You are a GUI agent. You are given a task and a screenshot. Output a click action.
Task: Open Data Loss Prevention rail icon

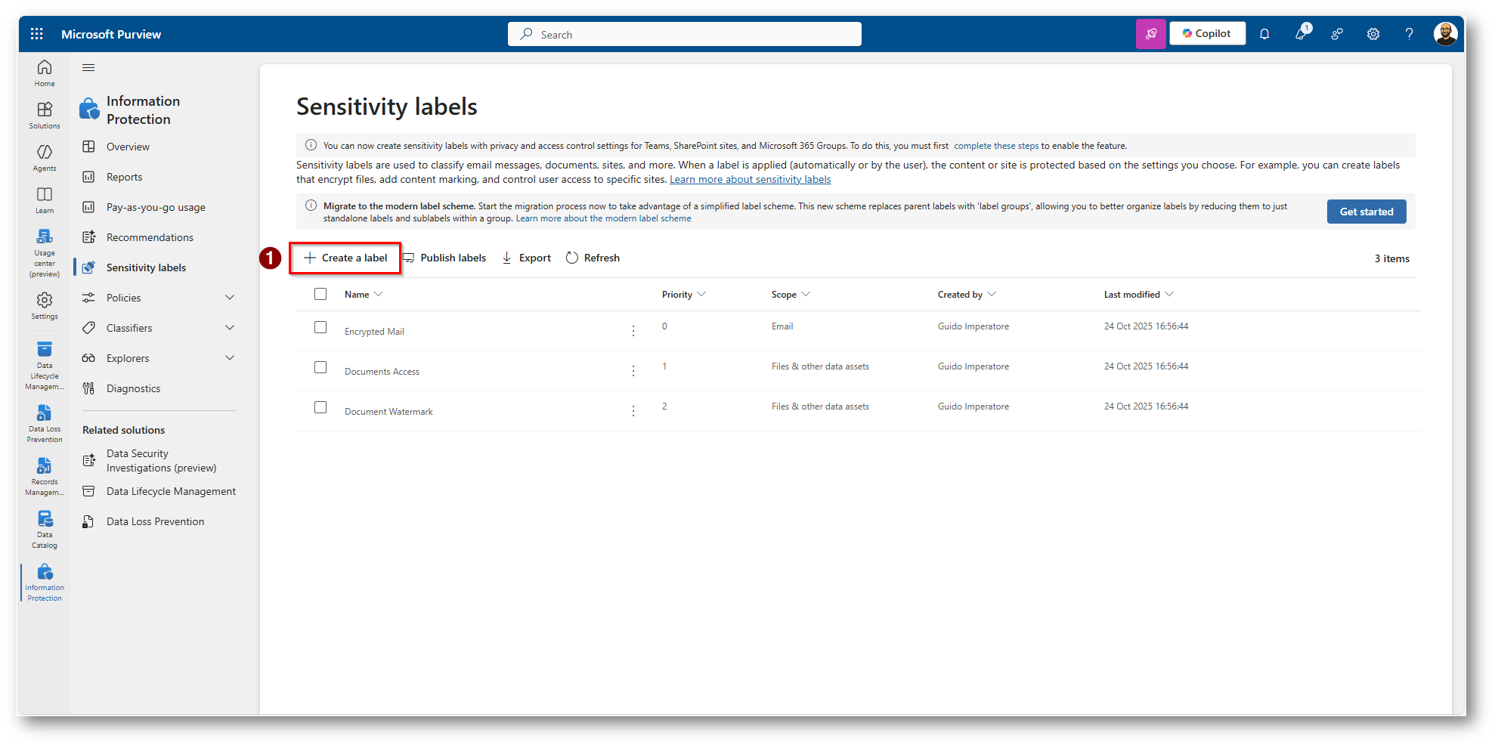click(45, 424)
